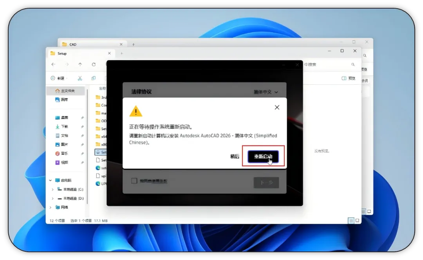Expand the 本地磁盘 (C:) node
Screen dimensions: 423x260
point(52,190)
